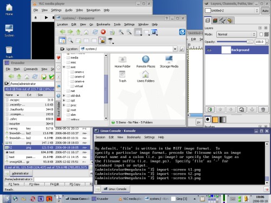The width and height of the screenshot is (271, 203).
Task: Click back arrow in Krusader toolbar
Action: pyautogui.click(x=11, y=76)
